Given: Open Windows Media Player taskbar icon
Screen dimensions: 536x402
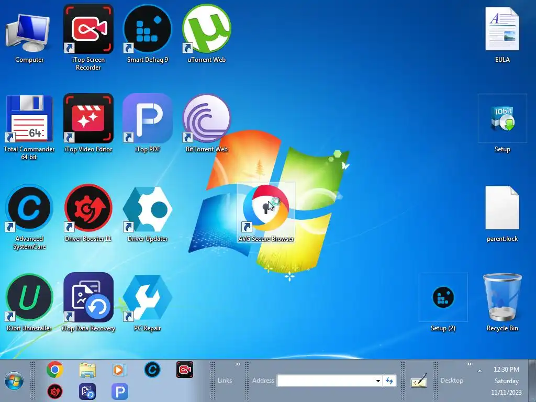Looking at the screenshot, I should coord(119,370).
